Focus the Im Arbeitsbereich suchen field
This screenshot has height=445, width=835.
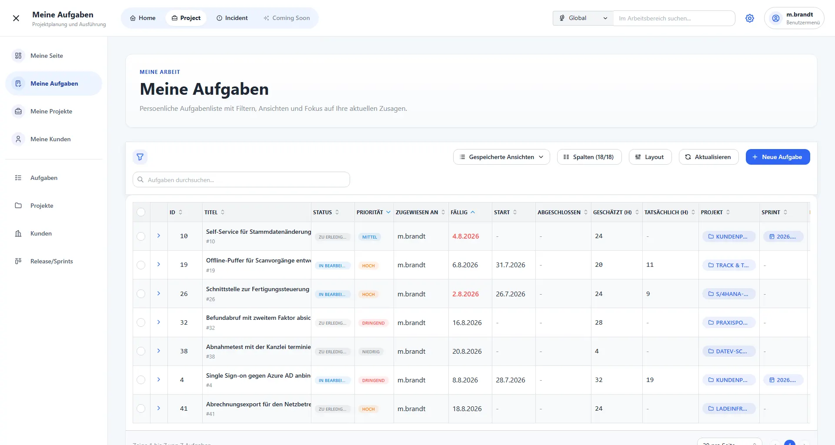674,18
